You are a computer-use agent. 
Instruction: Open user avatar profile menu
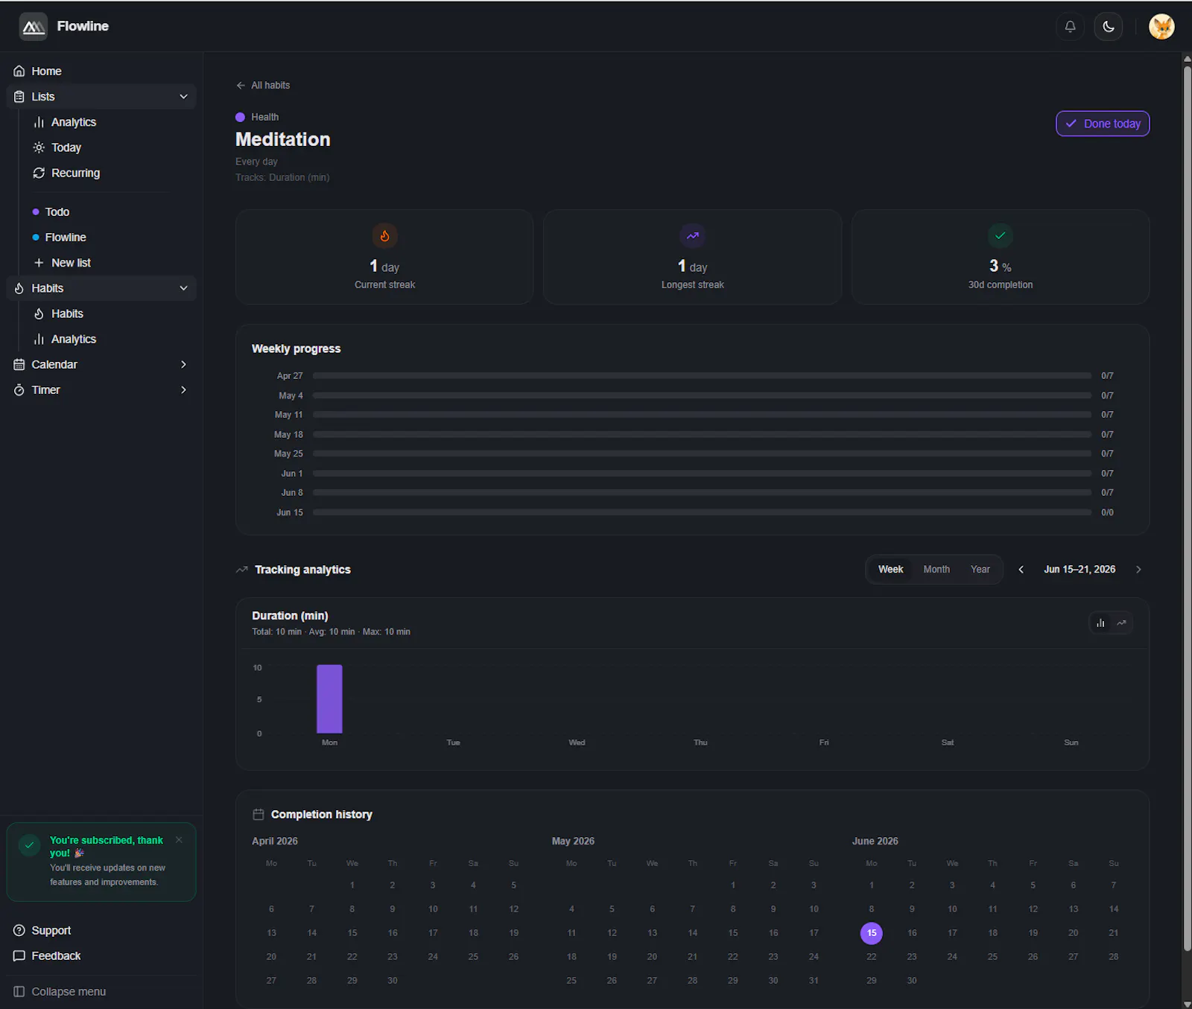[1161, 27]
